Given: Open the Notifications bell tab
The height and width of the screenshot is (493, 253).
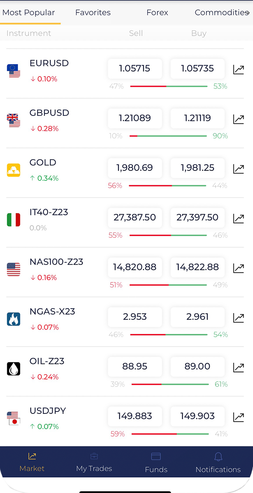Looking at the screenshot, I should (218, 463).
